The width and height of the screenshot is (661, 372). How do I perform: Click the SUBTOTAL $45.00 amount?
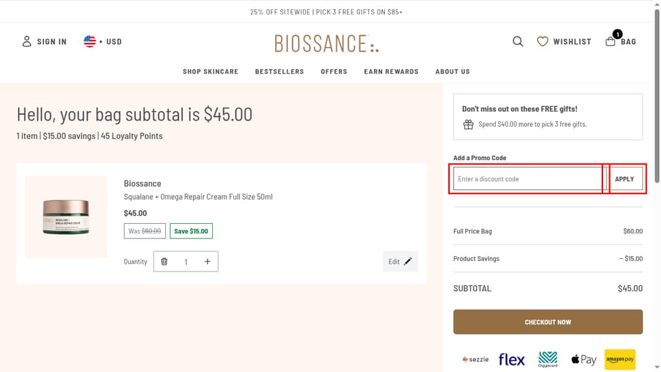[630, 289]
